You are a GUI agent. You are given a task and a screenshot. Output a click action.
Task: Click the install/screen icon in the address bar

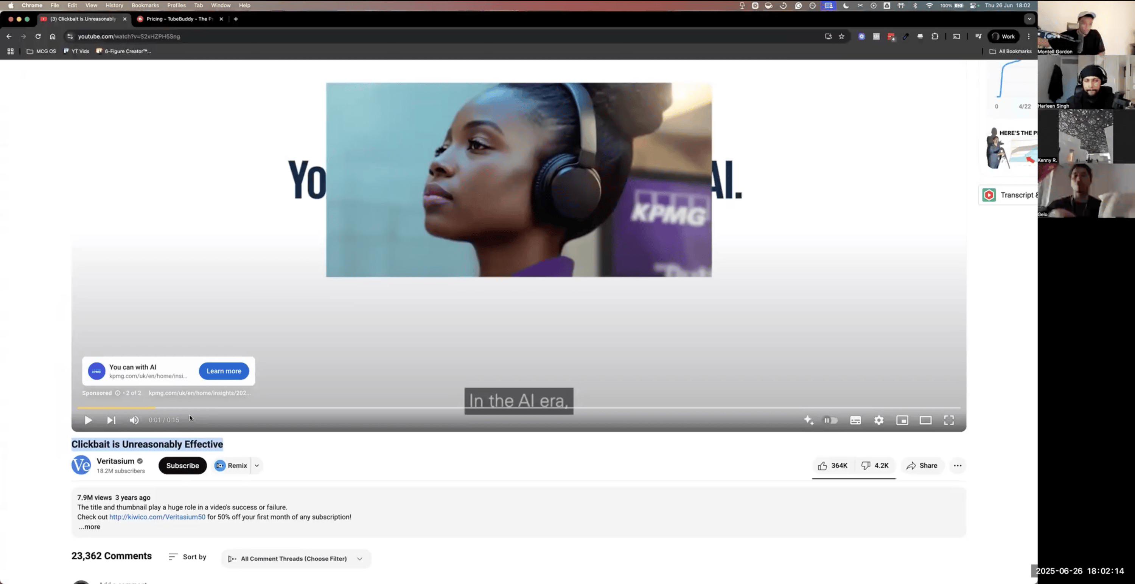[x=828, y=37]
